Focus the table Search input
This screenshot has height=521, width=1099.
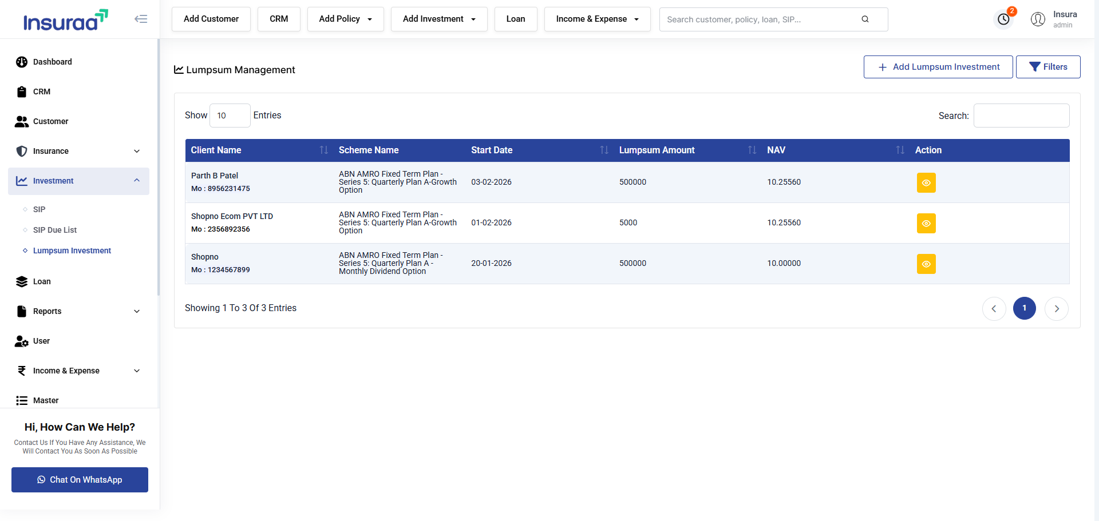[x=1022, y=116]
